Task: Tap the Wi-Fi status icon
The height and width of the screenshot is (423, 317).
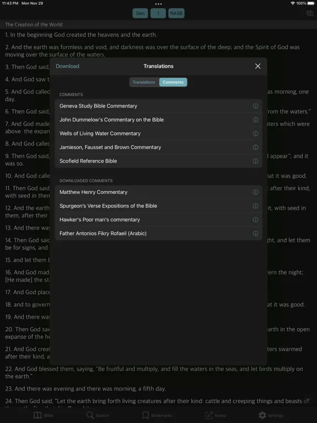Action: tap(293, 3)
